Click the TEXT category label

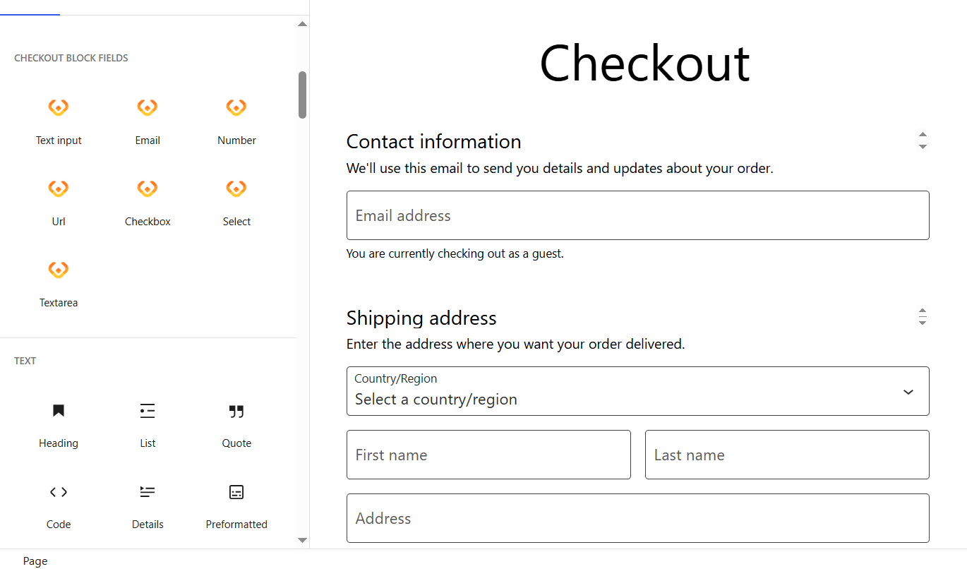point(25,361)
